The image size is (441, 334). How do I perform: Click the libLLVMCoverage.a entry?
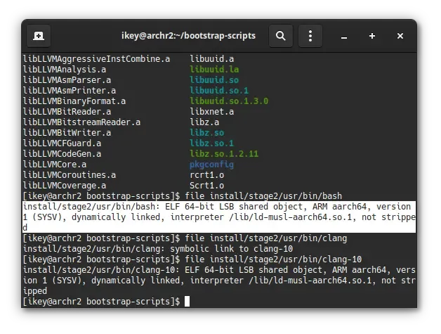point(65,186)
